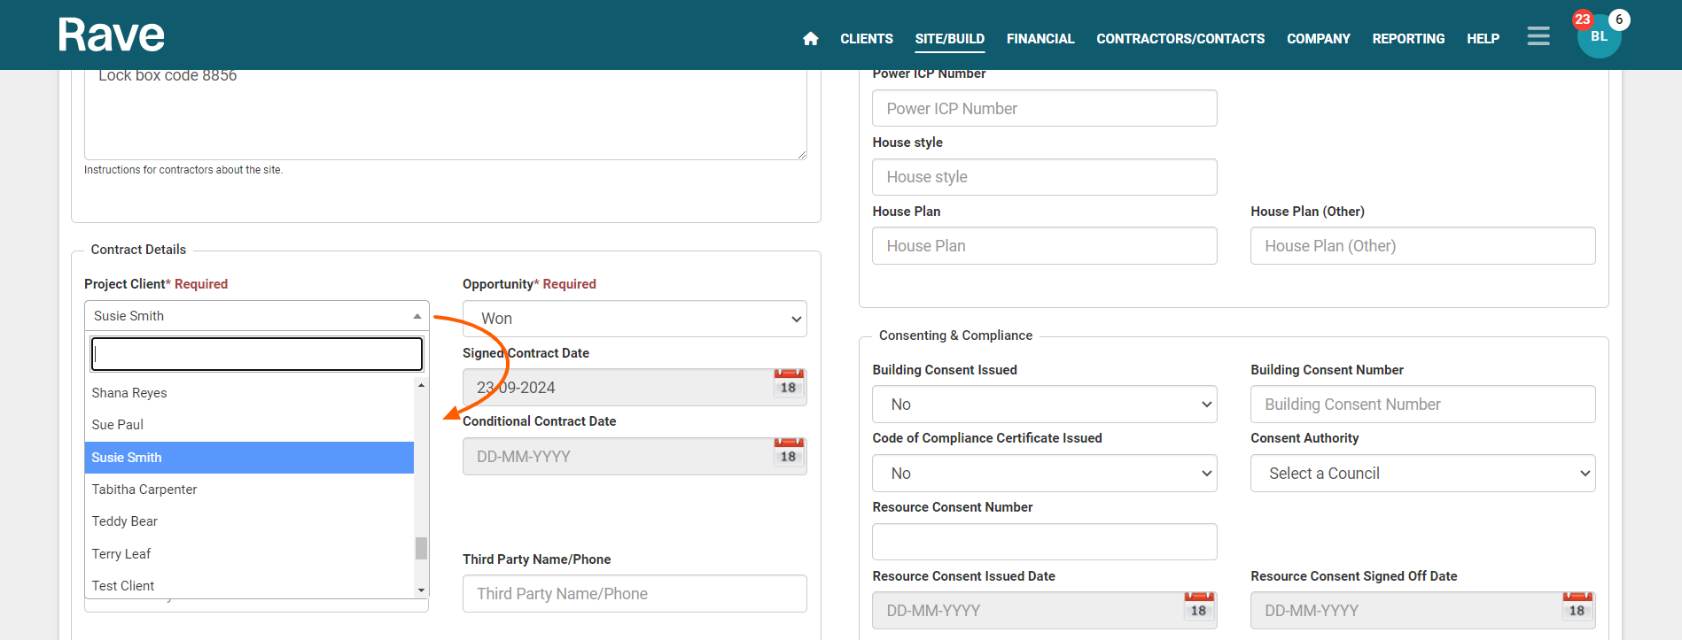1682x640 pixels.
Task: Open the Select a Council dropdown
Action: (x=1423, y=474)
